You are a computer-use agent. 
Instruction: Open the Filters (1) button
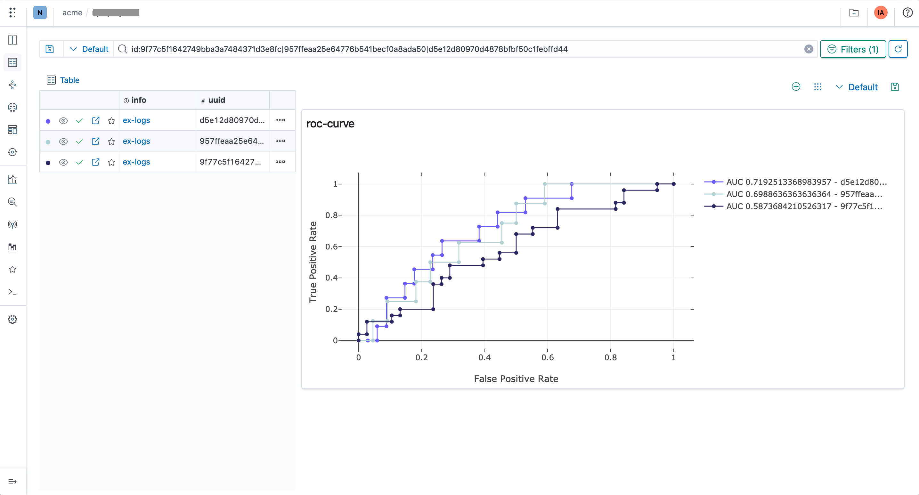(x=853, y=49)
